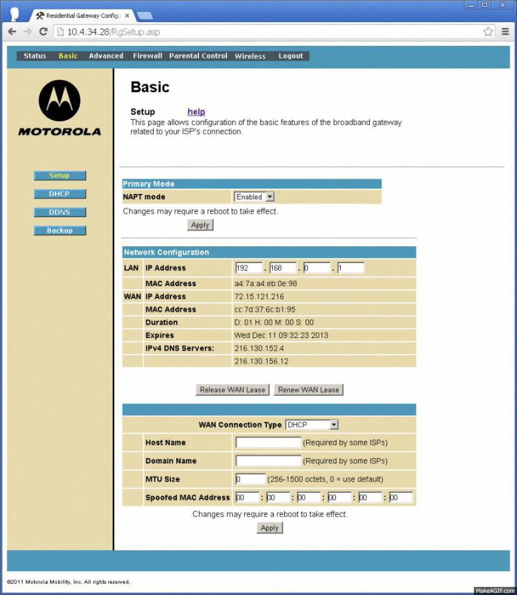This screenshot has width=517, height=595.
Task: Expand the NAPT mode dropdown
Action: (x=254, y=197)
